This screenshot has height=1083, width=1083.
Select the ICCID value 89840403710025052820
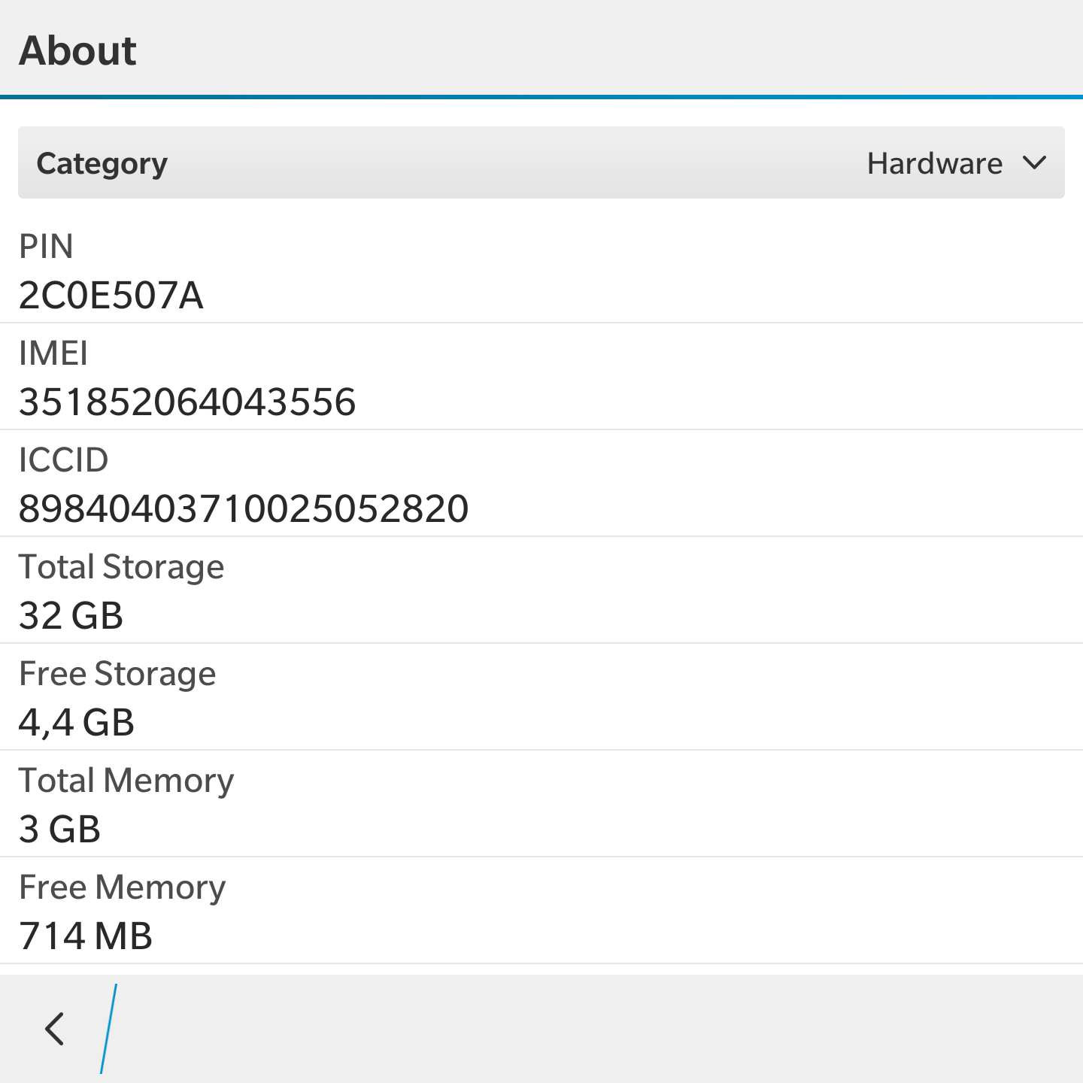[244, 509]
